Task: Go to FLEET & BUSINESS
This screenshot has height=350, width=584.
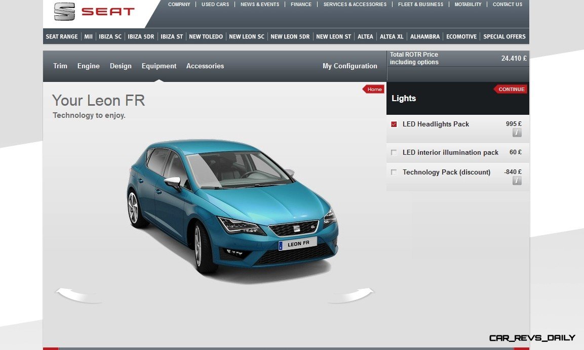Action: click(x=421, y=5)
